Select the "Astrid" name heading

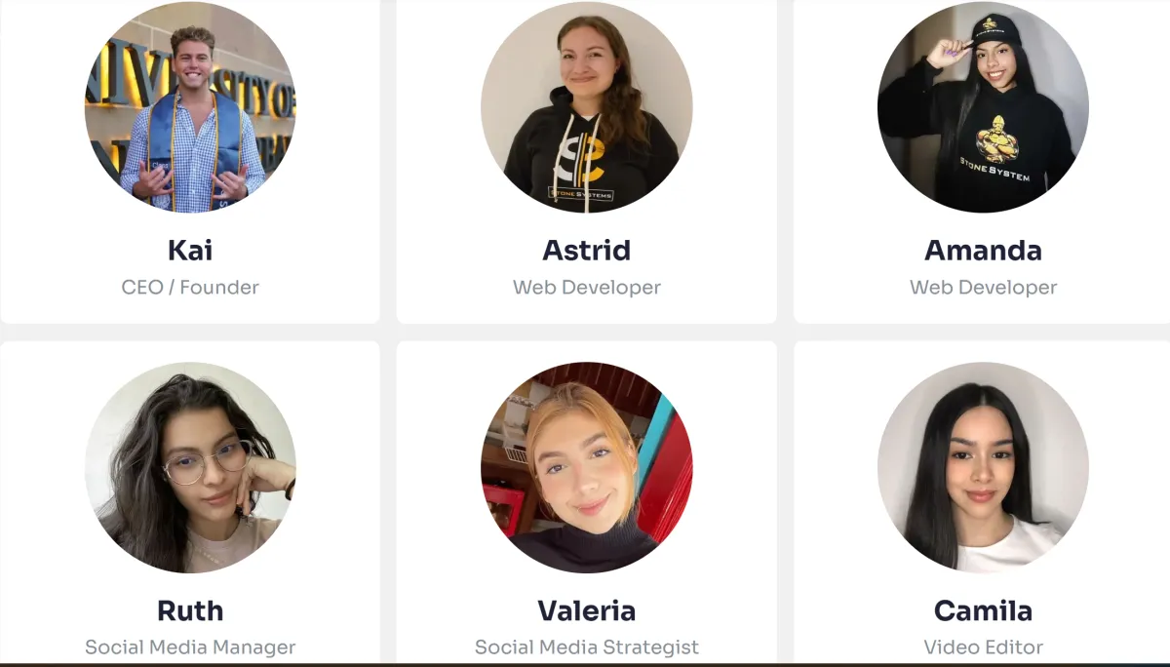(x=587, y=251)
